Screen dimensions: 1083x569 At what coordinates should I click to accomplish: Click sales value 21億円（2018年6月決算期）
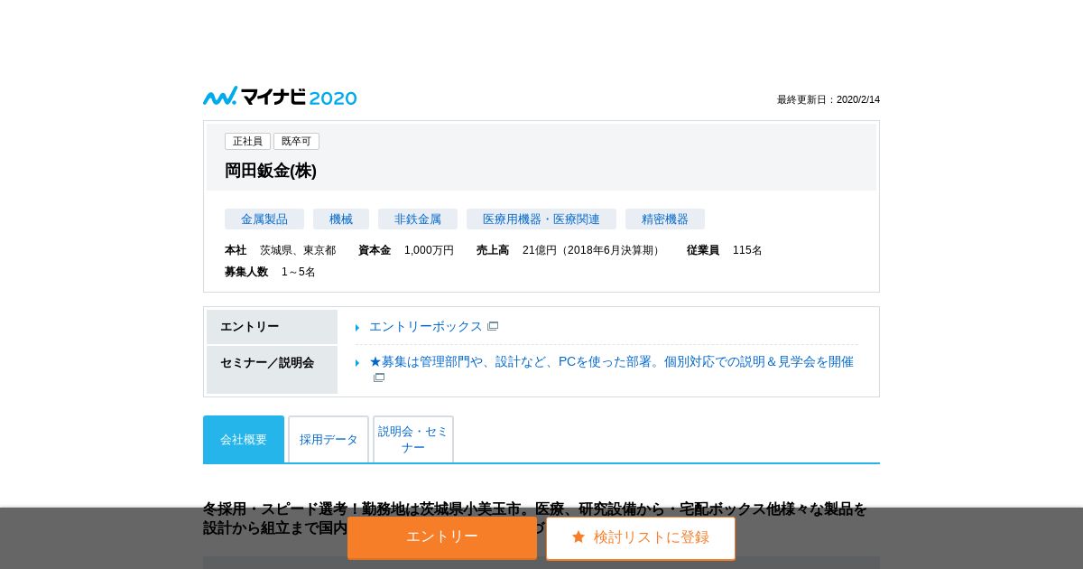[593, 250]
